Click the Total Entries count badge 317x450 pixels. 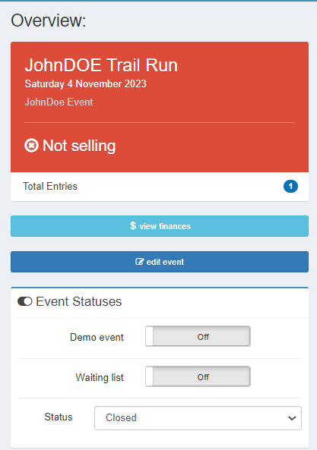click(290, 187)
